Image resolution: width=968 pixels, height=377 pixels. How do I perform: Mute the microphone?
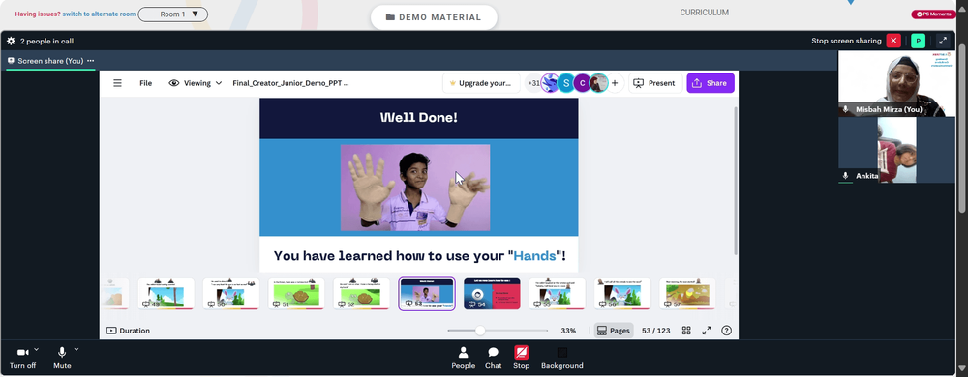(62, 358)
